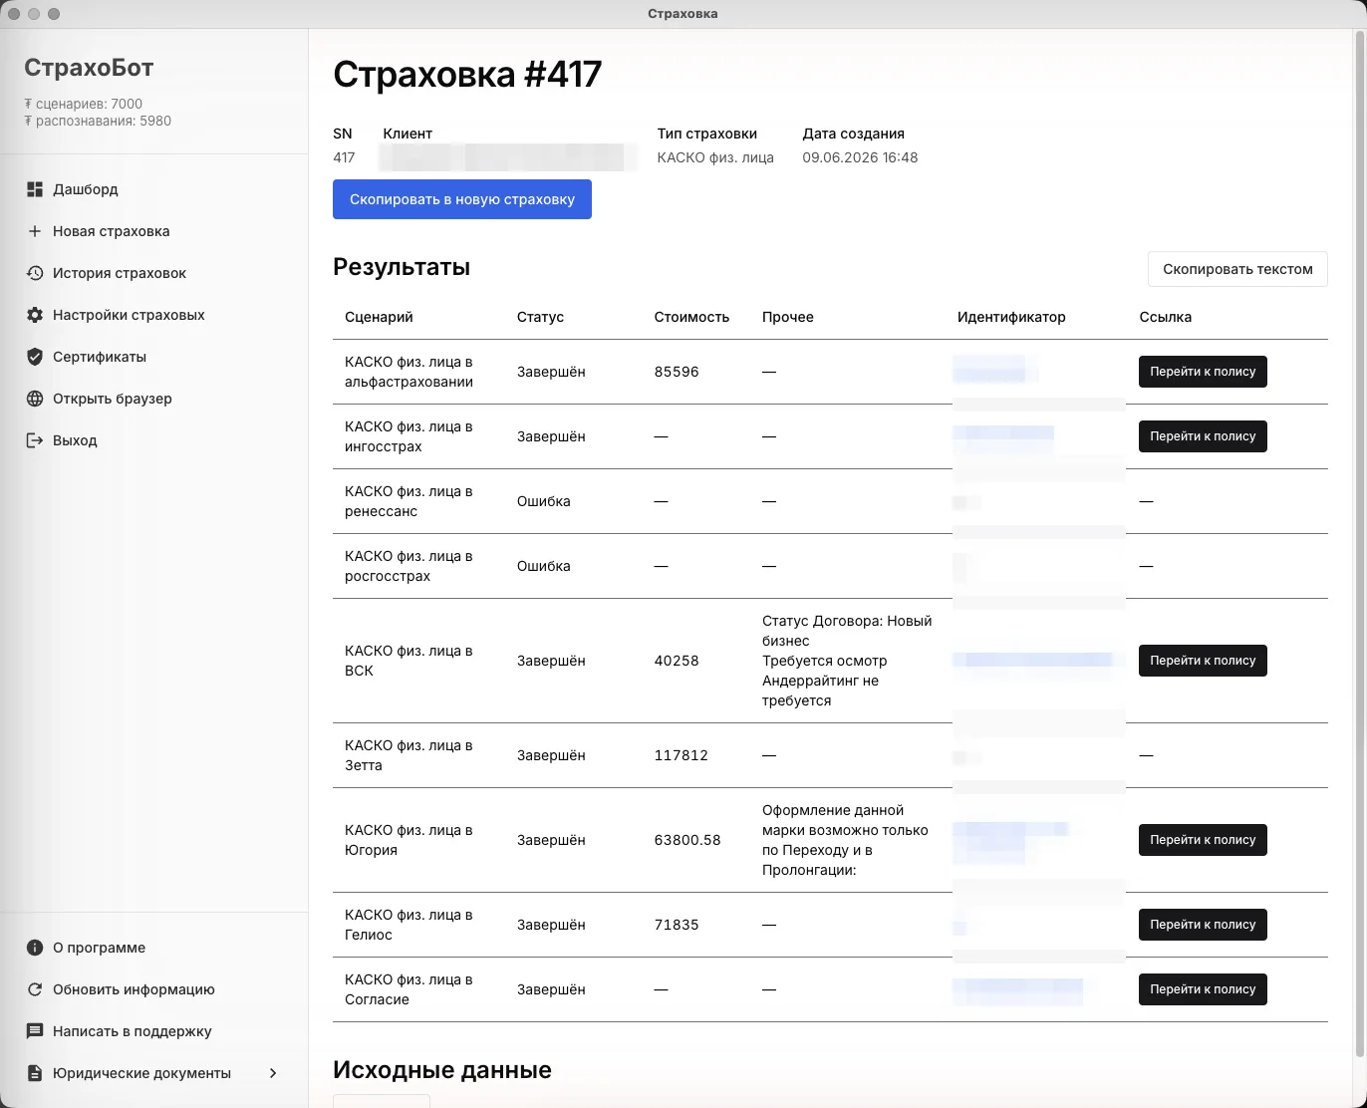
Task: Click the СтрахоБот app title
Action: point(89,68)
